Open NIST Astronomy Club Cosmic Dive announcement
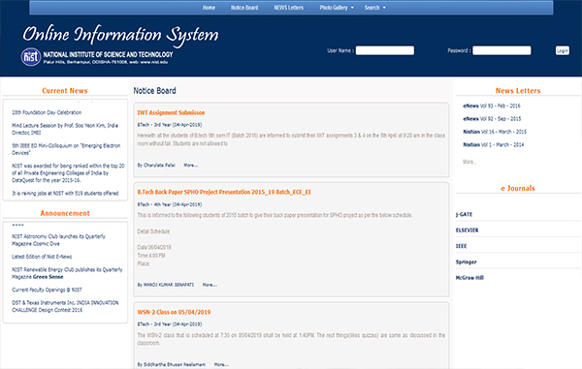582x369 pixels. [x=58, y=239]
